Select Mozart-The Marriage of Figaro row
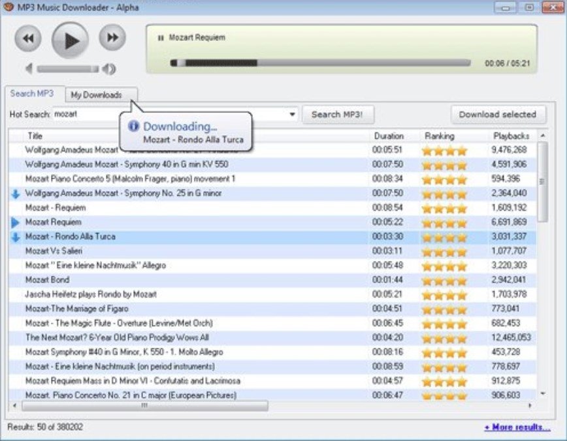 point(272,309)
